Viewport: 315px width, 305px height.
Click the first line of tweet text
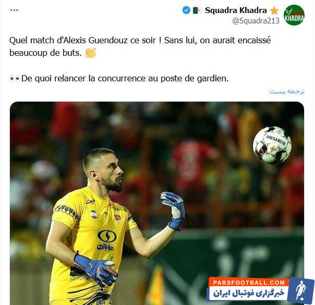[x=140, y=40]
